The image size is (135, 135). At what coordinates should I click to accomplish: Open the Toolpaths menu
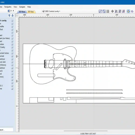(x=8, y=7)
